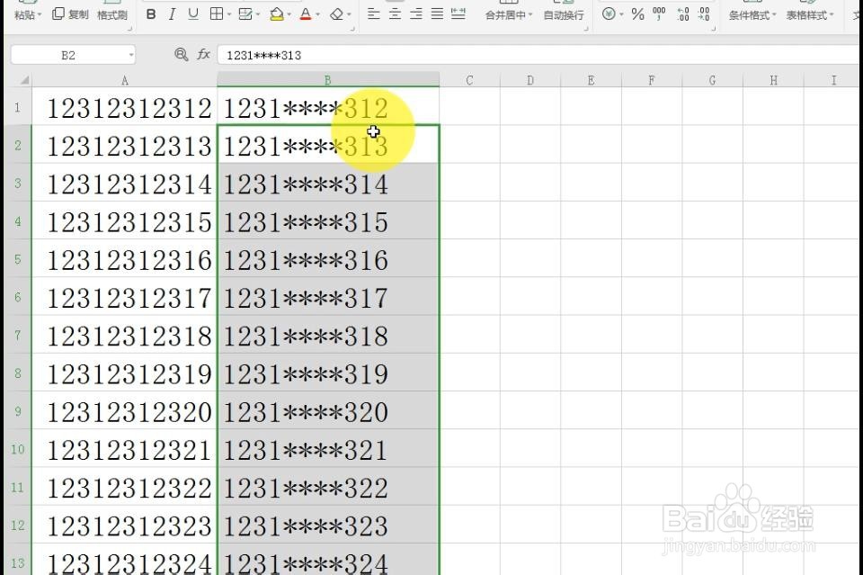The width and height of the screenshot is (863, 575).
Task: Align text right
Action: (x=416, y=14)
